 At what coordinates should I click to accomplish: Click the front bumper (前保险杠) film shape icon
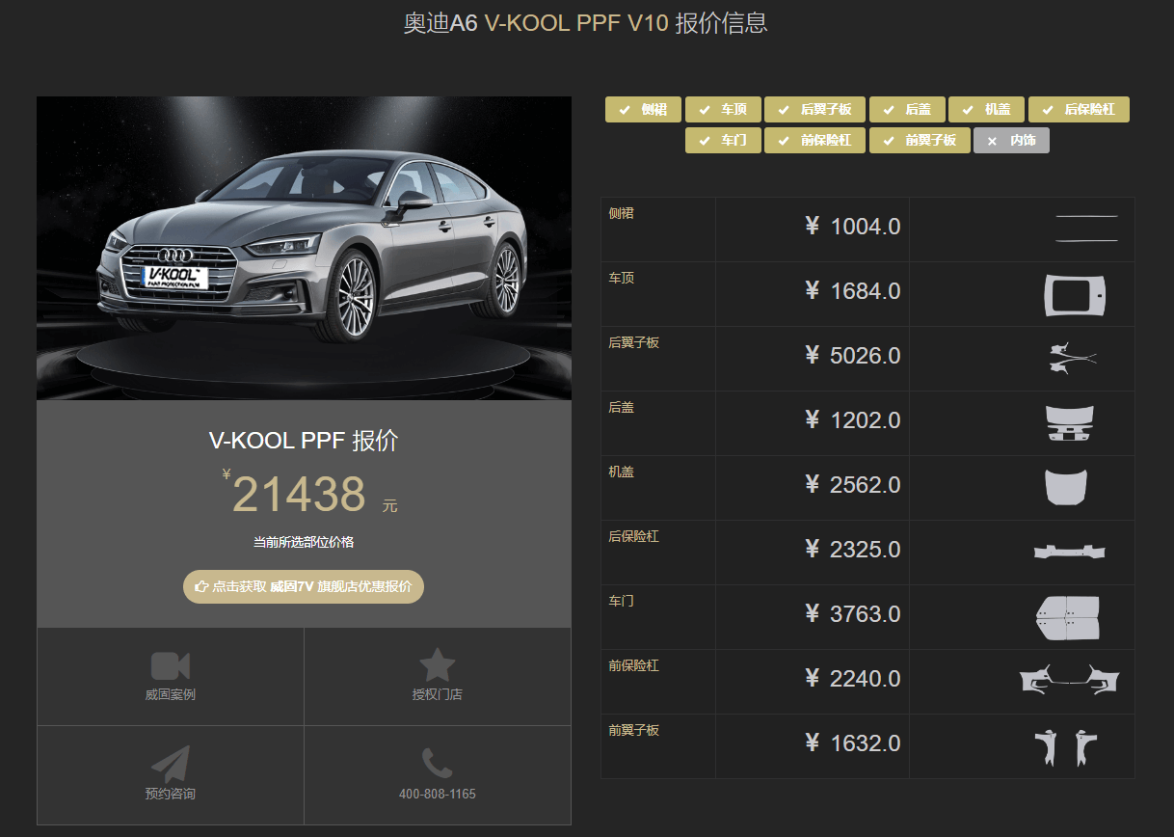(1069, 680)
